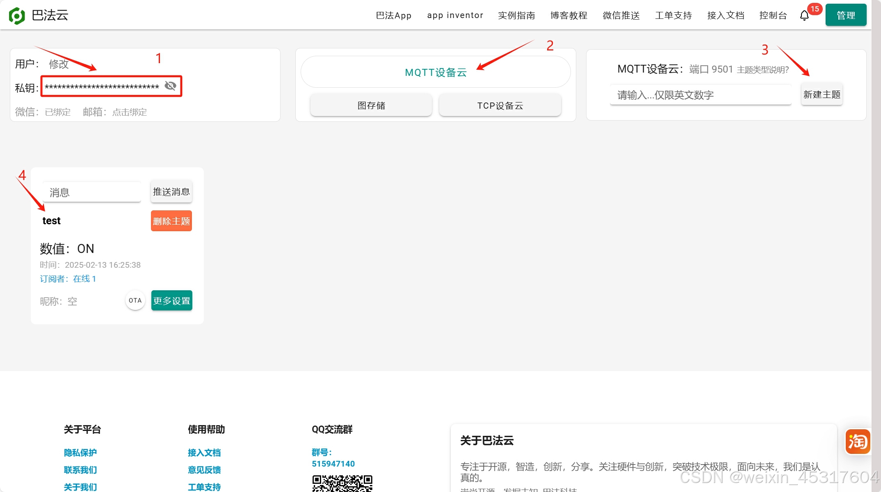Go to 接入文档 in top navigation
This screenshot has width=881, height=492.
pyautogui.click(x=726, y=16)
